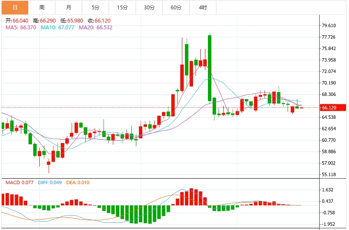This screenshot has width=349, height=230.
Task: Click the 73.958 price axis label
Action: tap(329, 60)
